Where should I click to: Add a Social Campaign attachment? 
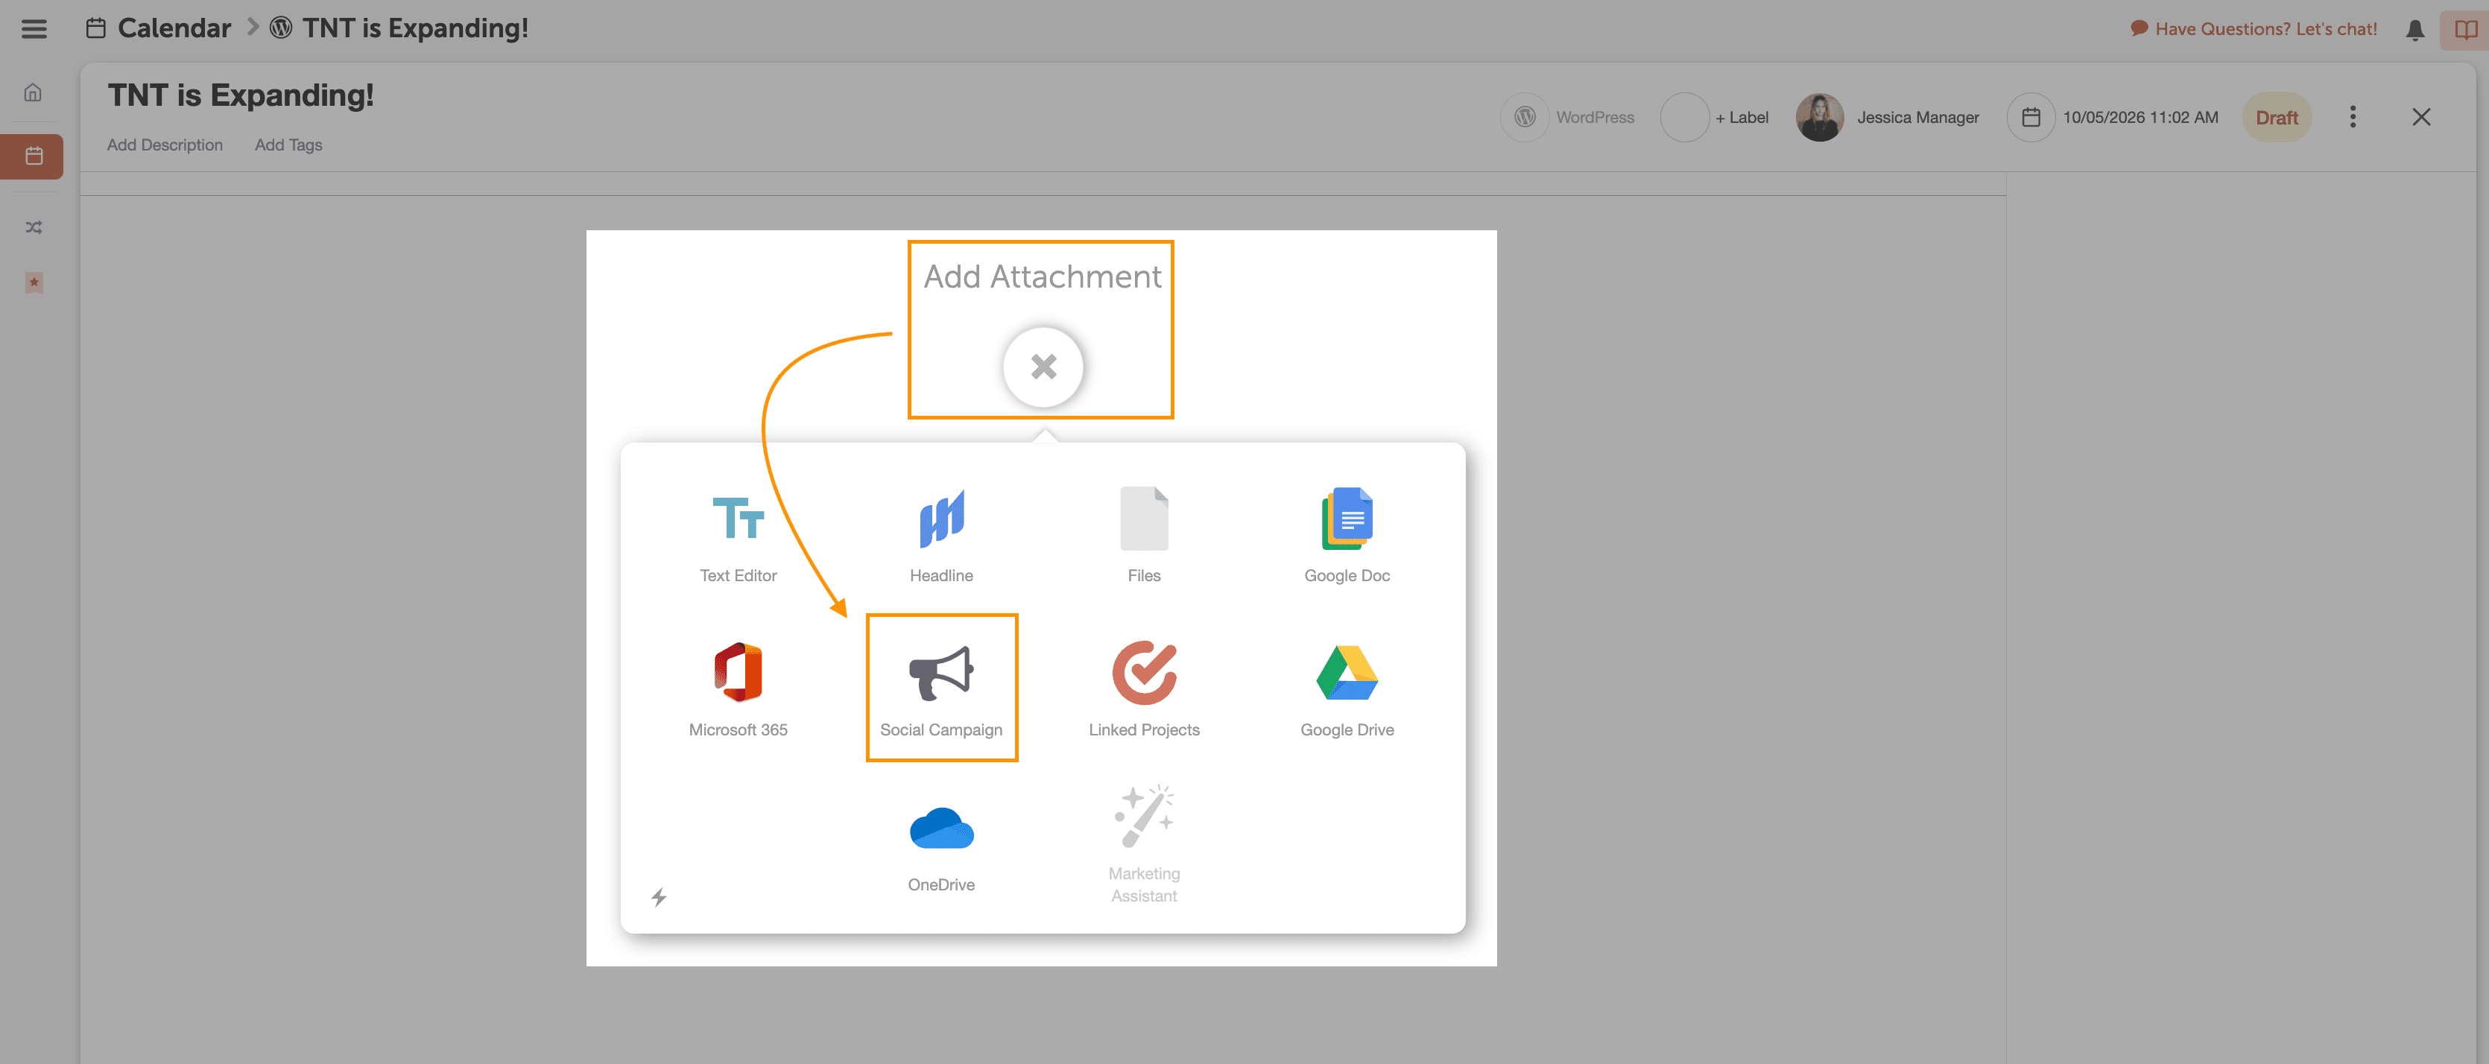point(940,688)
